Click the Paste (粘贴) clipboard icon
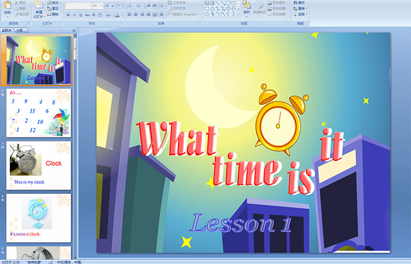This screenshot has width=411, height=264. coord(8,5)
